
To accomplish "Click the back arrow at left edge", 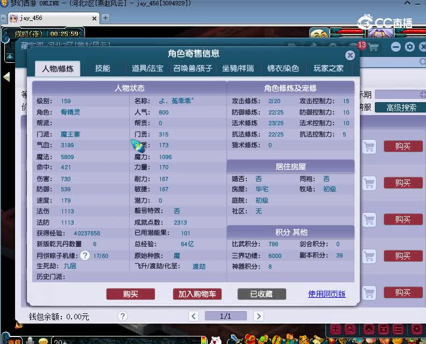I will click(6, 77).
